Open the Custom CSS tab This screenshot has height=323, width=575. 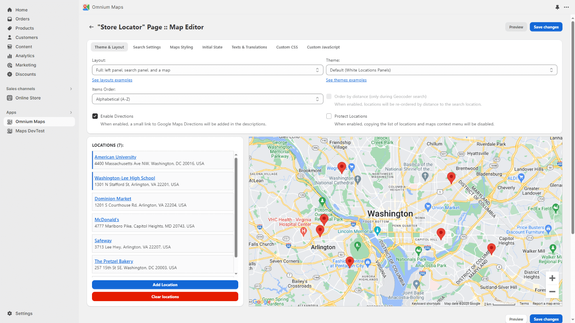287,47
